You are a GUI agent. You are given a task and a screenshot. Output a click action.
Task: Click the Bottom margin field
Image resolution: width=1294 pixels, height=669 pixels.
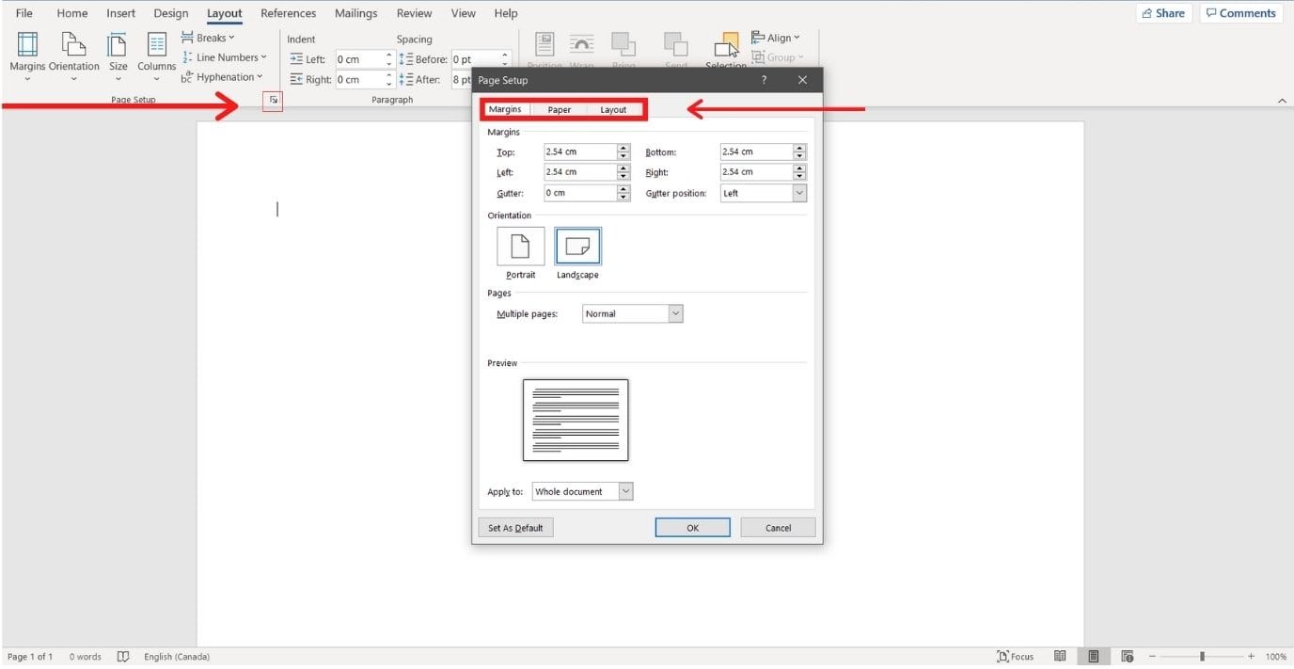757,151
